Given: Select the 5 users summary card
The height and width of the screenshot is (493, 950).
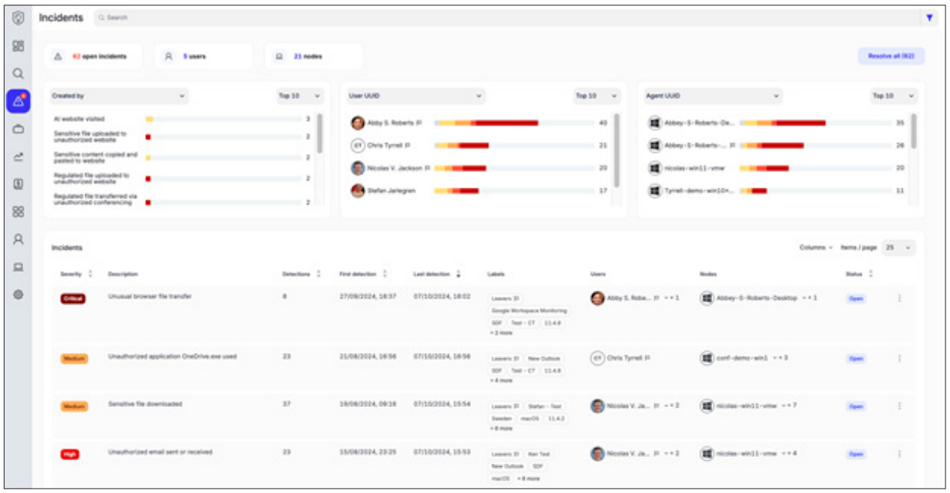Looking at the screenshot, I should pyautogui.click(x=203, y=56).
